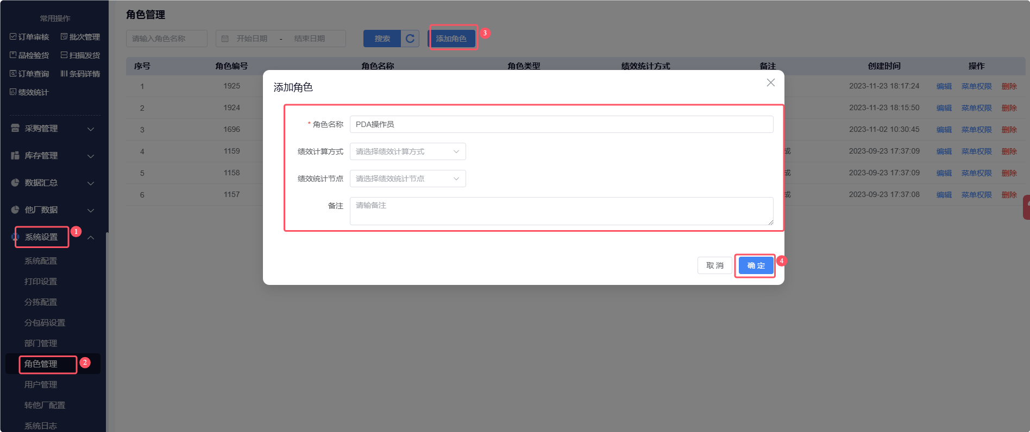
Task: Open the 扫描发货 shortcut
Action: pos(80,55)
